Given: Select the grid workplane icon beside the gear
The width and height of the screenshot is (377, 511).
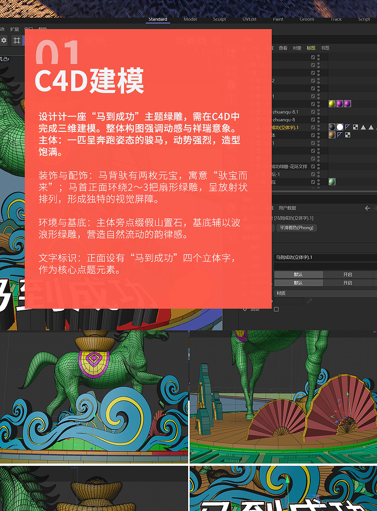Looking at the screenshot, I should coord(17,40).
